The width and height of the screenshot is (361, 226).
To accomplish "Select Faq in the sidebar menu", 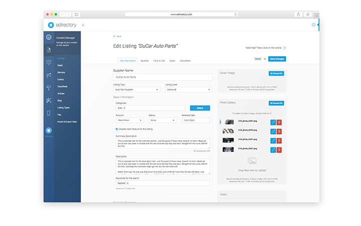I will [x=60, y=115].
